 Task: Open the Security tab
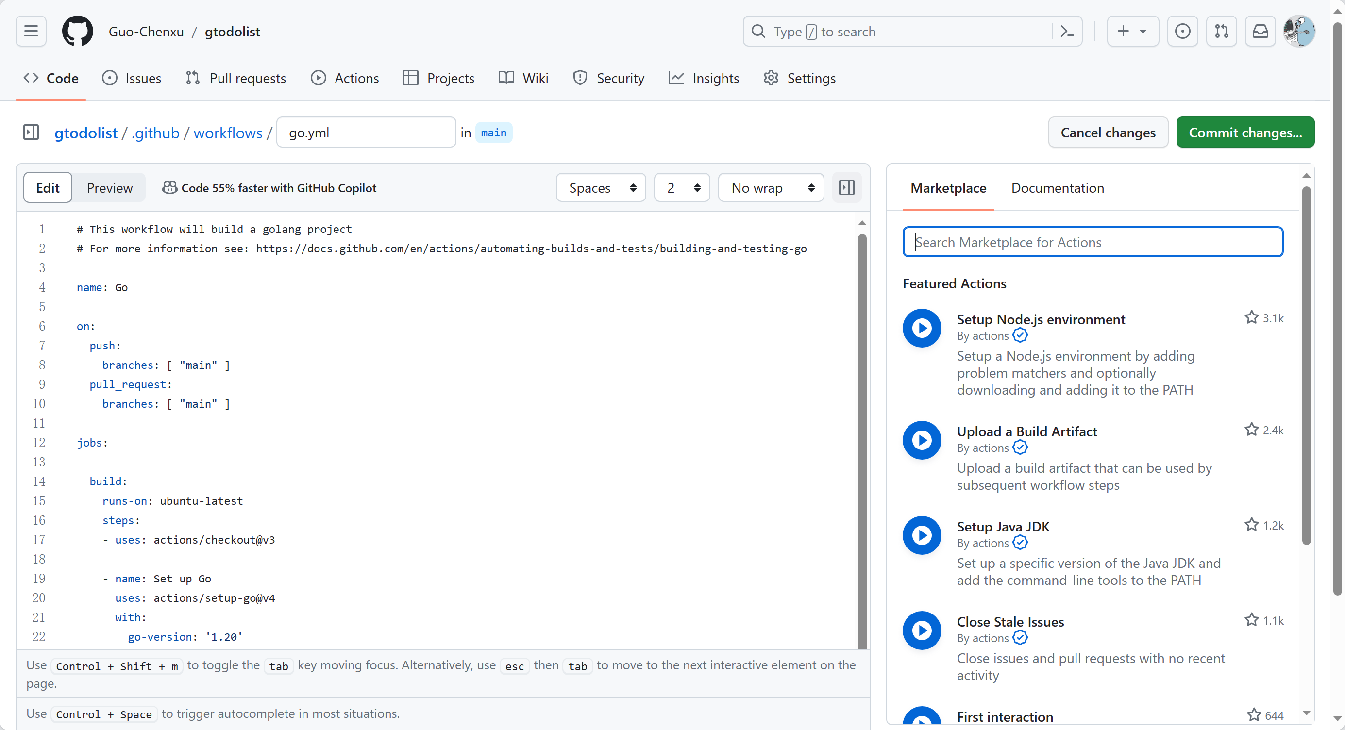pos(609,78)
